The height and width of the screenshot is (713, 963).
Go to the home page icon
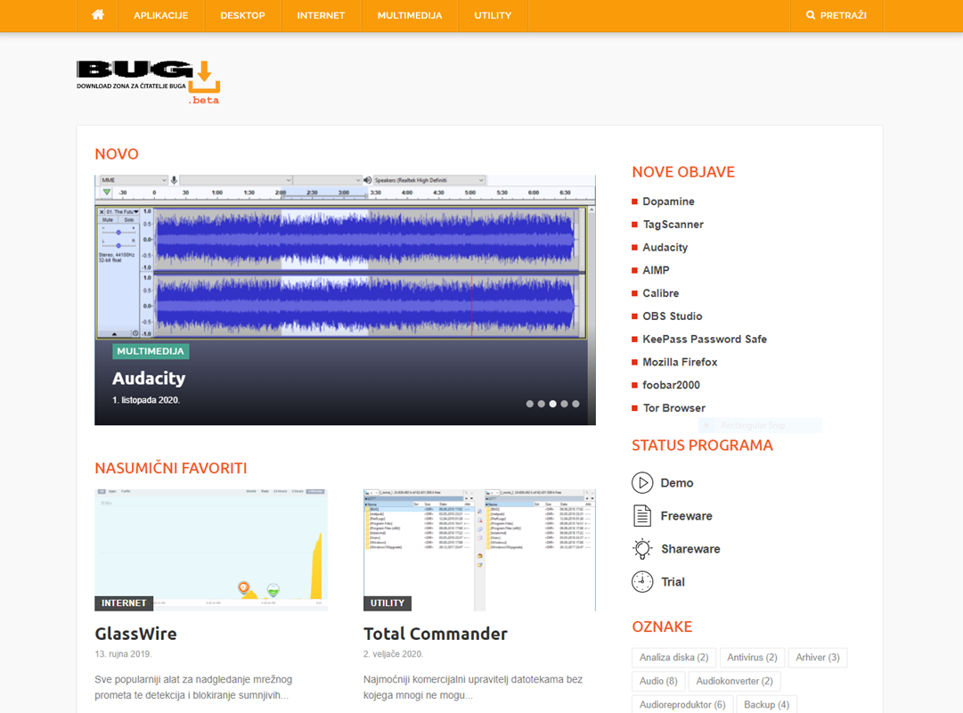[98, 15]
